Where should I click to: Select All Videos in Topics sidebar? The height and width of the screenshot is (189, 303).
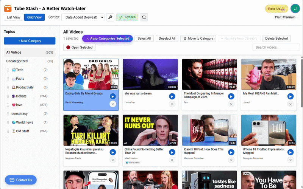click(30, 52)
